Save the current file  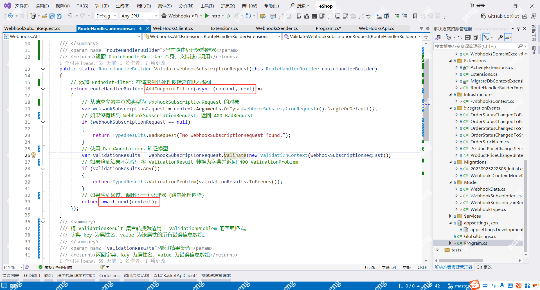(x=52, y=16)
